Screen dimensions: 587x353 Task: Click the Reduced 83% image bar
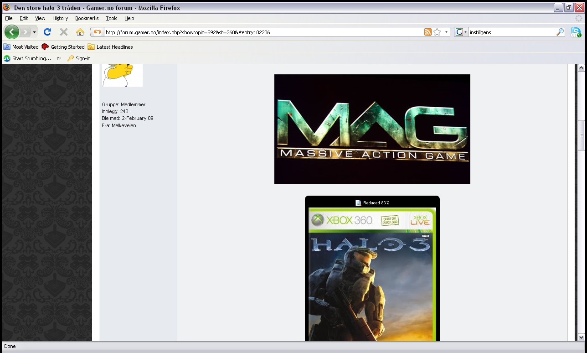coord(372,202)
